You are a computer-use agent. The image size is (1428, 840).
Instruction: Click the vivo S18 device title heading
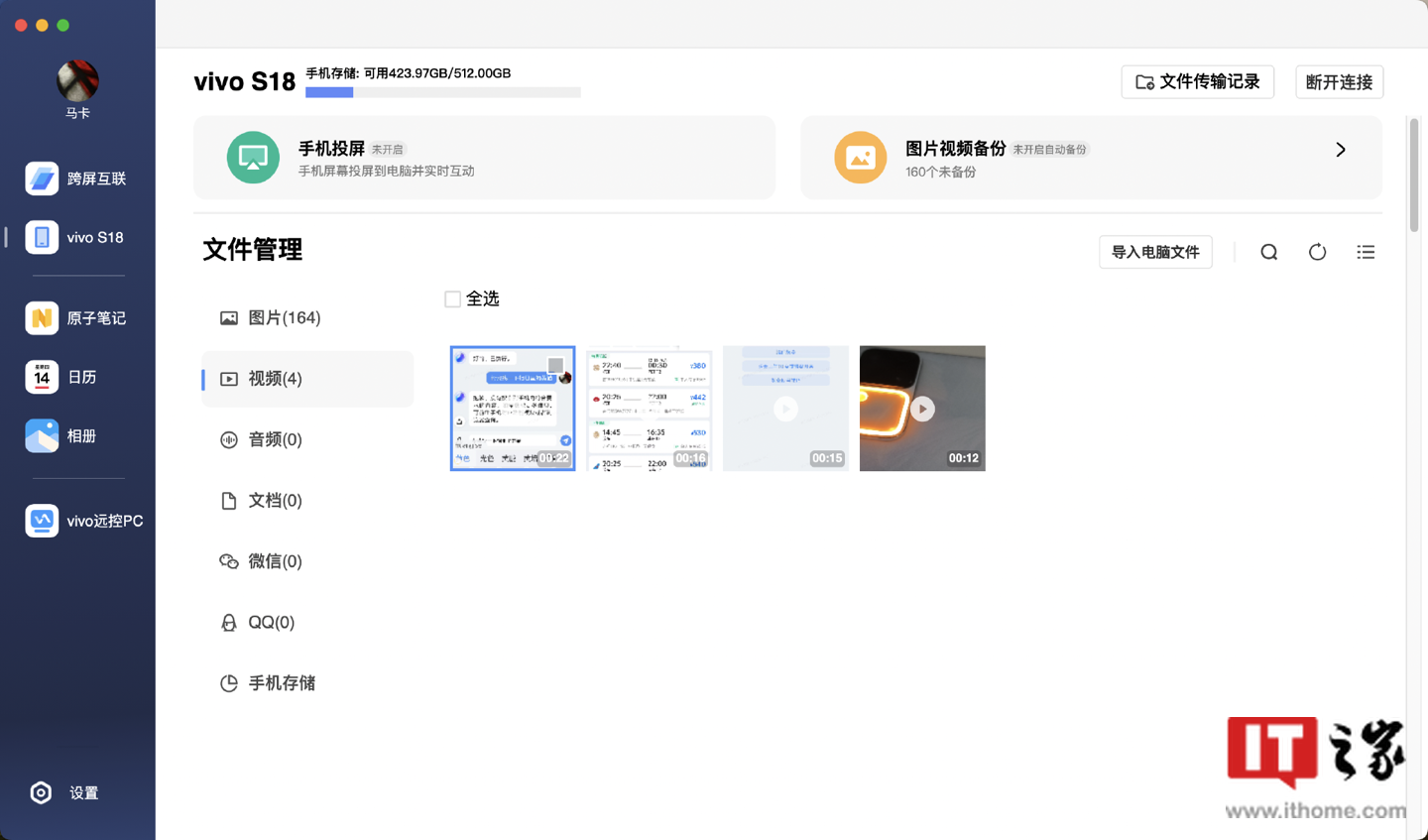coord(245,81)
